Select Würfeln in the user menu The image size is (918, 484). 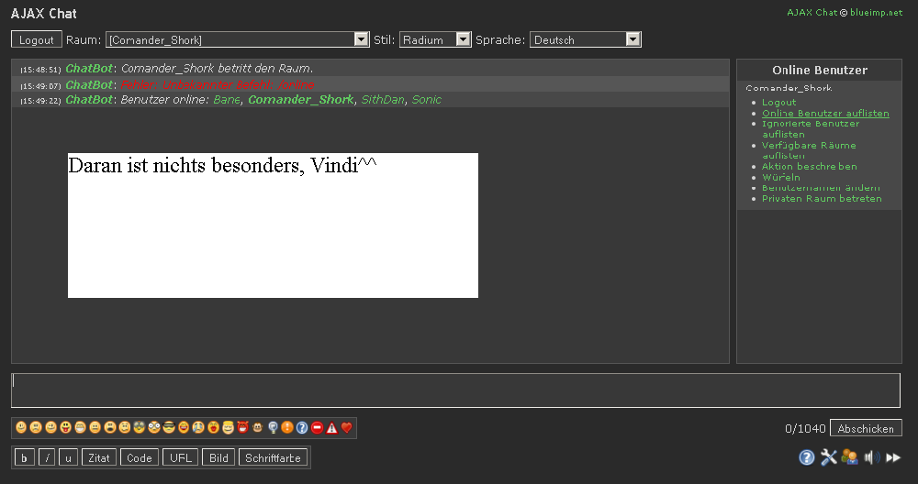point(780,177)
